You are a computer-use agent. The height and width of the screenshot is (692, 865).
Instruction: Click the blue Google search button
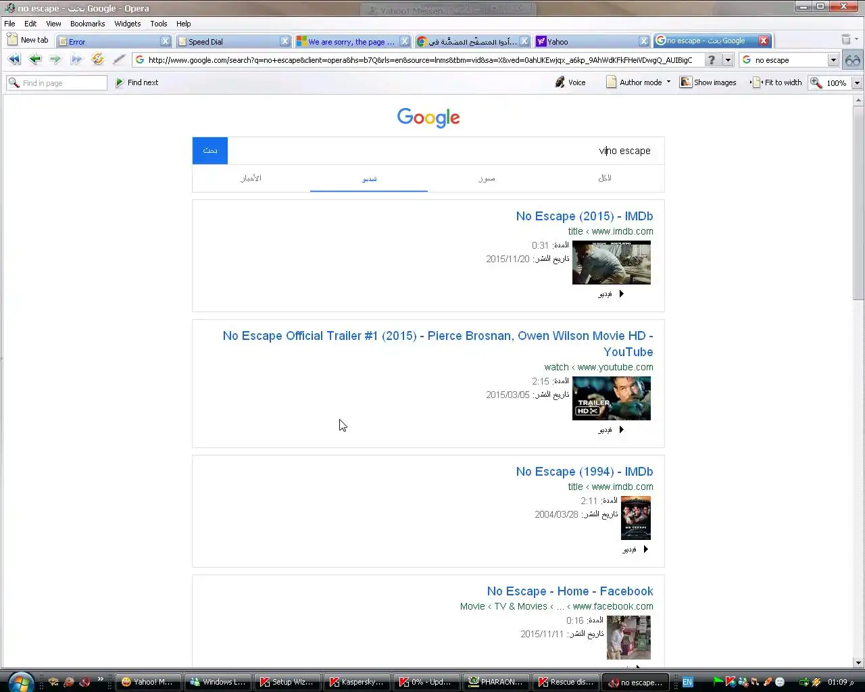[x=210, y=150]
